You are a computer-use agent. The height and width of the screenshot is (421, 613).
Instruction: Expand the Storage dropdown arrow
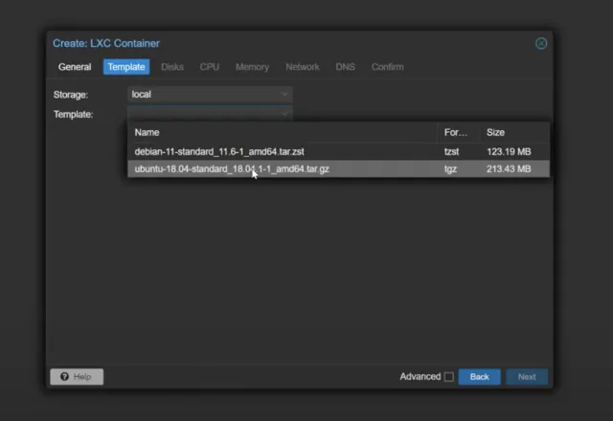(x=284, y=95)
